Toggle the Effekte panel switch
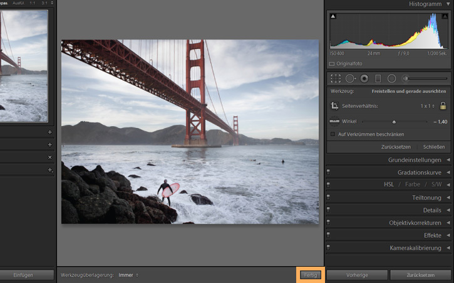Image resolution: width=454 pixels, height=283 pixels. click(328, 235)
